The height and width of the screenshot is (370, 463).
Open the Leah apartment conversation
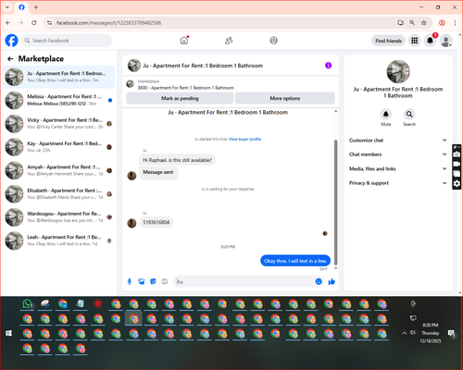coord(58,240)
